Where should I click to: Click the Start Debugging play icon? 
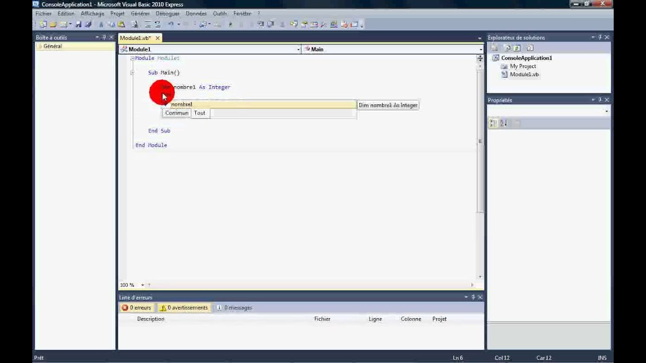click(230, 24)
